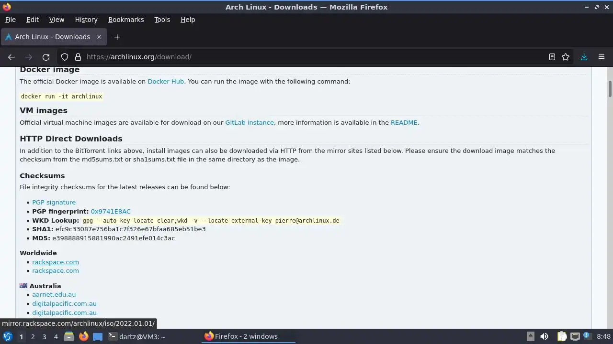This screenshot has height=344, width=613.
Task: Open the History menu
Action: (86, 20)
